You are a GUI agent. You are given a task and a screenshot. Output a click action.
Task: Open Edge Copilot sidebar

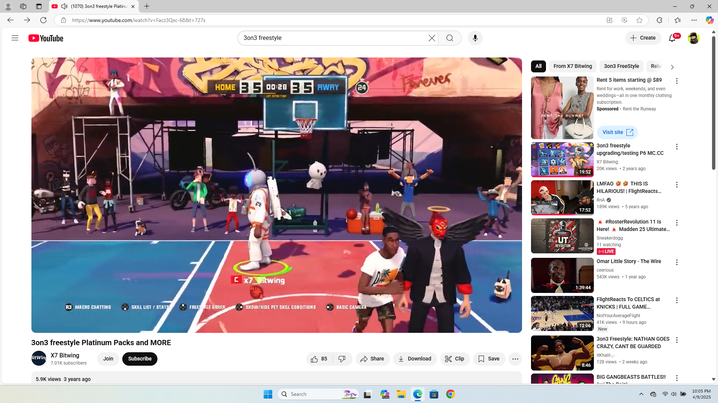709,20
